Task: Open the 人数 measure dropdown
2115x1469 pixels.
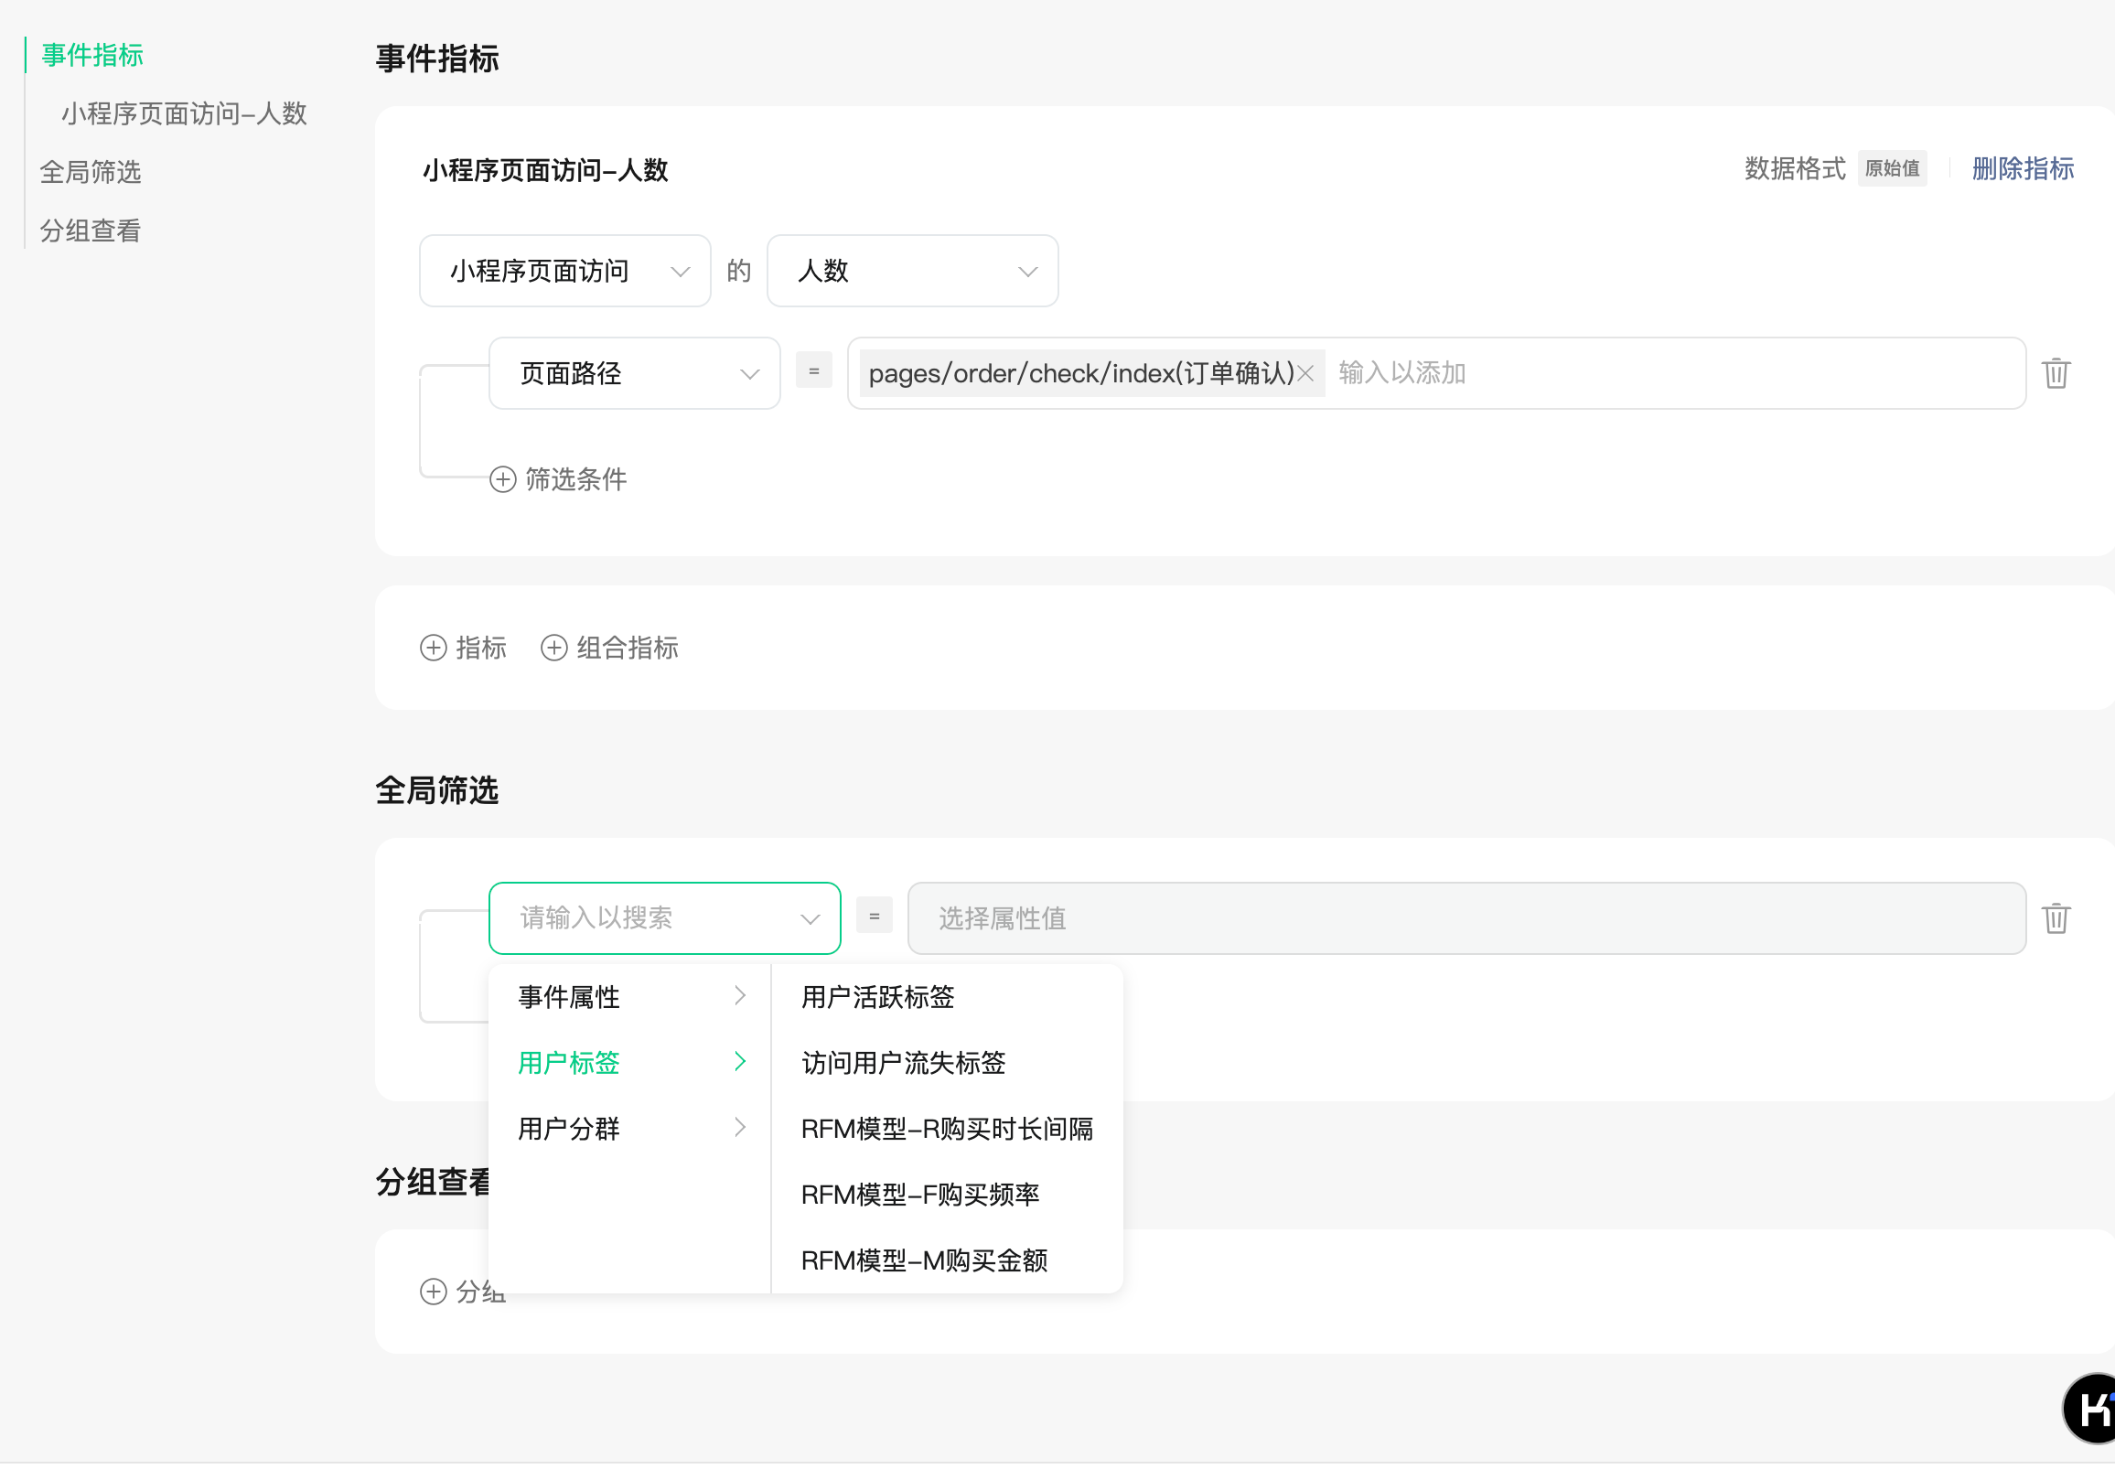Action: tap(912, 272)
